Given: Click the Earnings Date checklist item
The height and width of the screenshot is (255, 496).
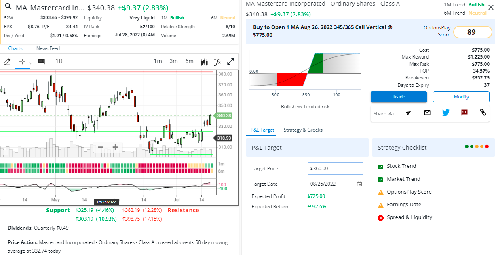Looking at the screenshot, I should (x=404, y=205).
